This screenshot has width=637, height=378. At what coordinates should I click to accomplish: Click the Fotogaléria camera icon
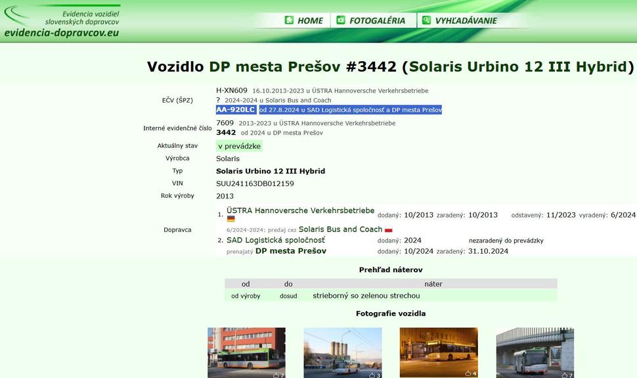341,20
